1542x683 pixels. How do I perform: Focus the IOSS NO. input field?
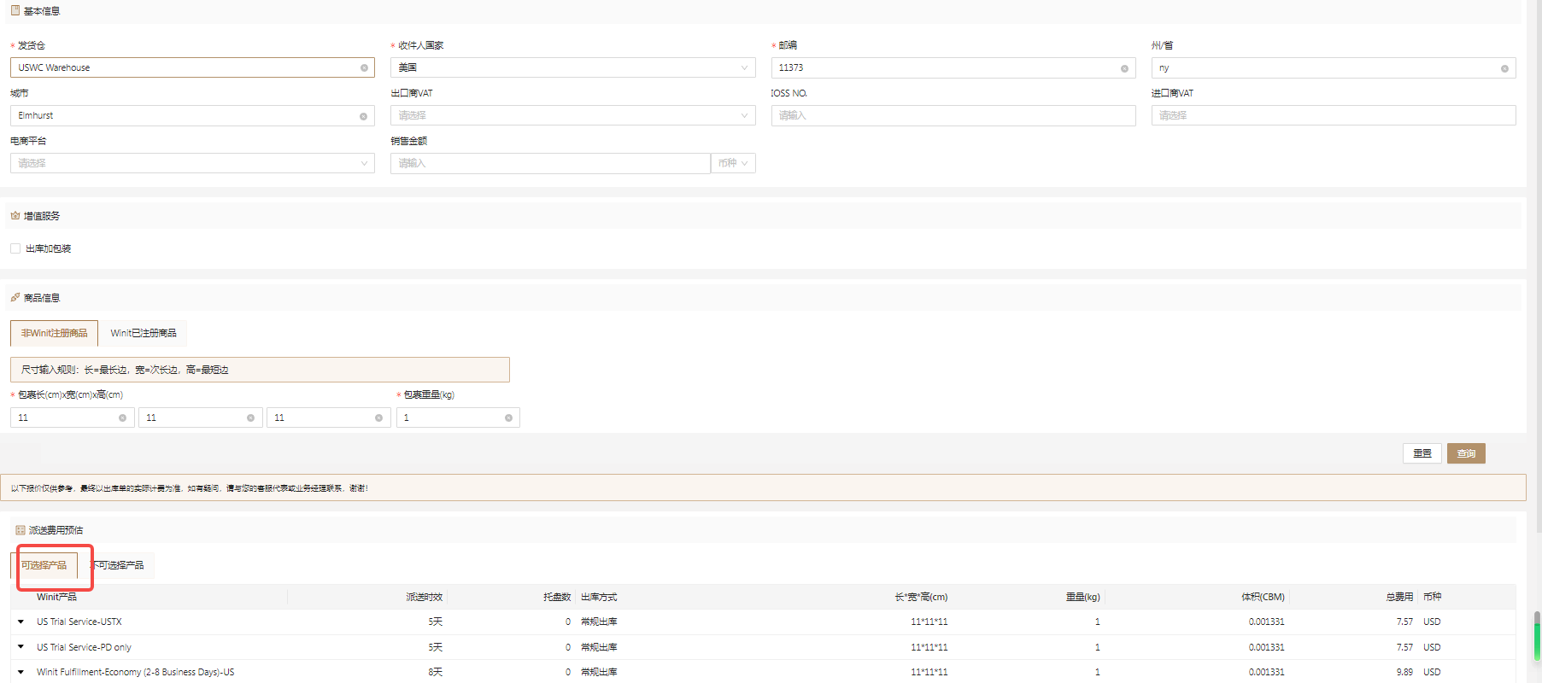pyautogui.click(x=953, y=115)
